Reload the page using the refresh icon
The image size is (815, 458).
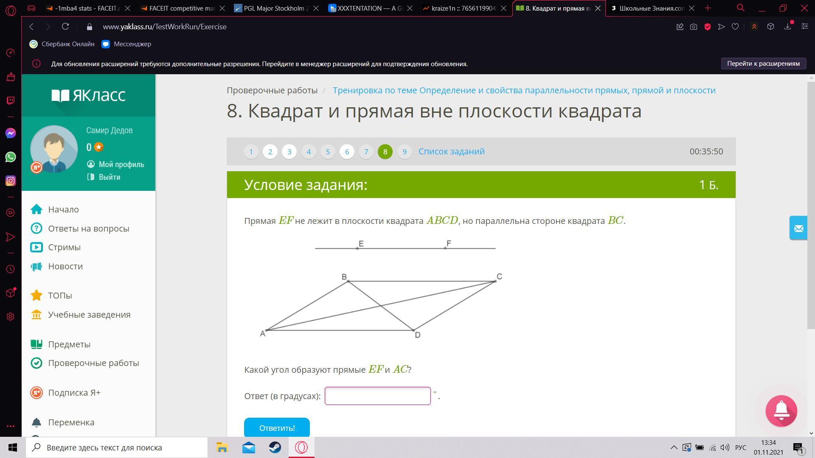tap(65, 27)
